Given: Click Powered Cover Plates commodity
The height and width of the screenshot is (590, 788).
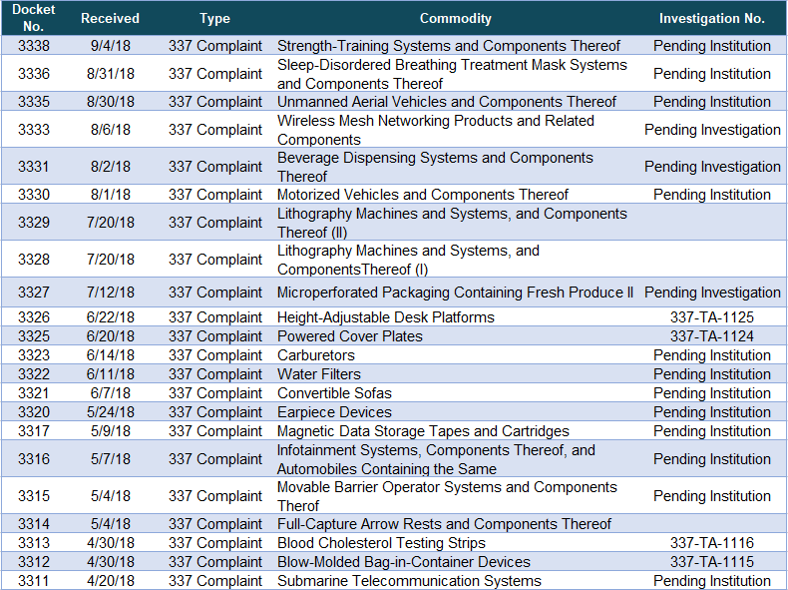Looking at the screenshot, I should (350, 336).
